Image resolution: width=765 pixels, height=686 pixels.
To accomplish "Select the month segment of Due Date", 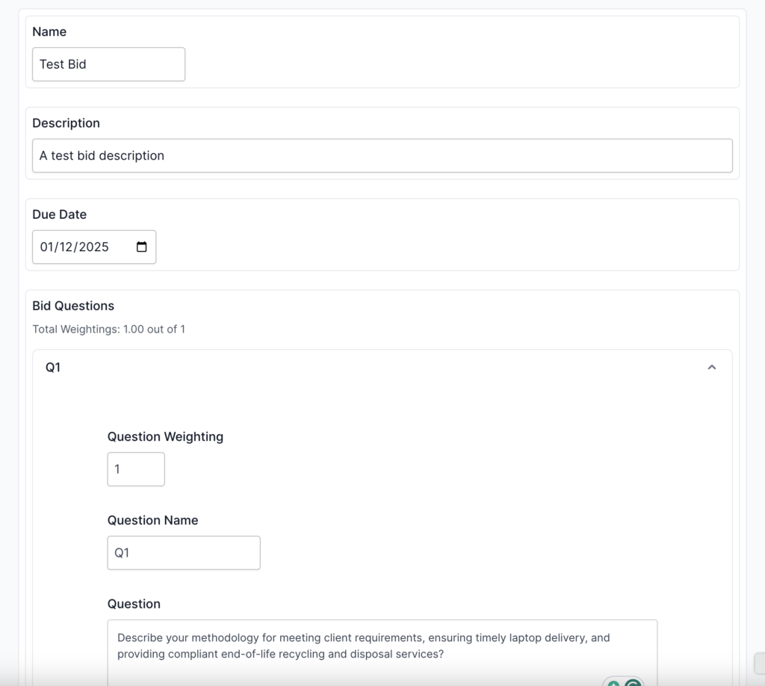I will tap(48, 247).
